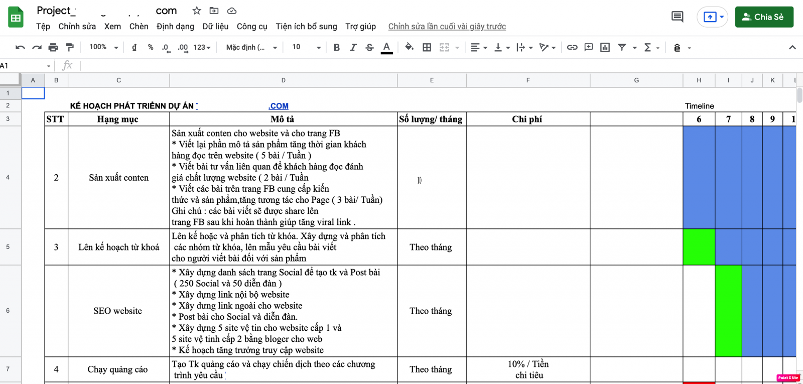Decrease decimal places button
803x384 pixels.
(166, 47)
